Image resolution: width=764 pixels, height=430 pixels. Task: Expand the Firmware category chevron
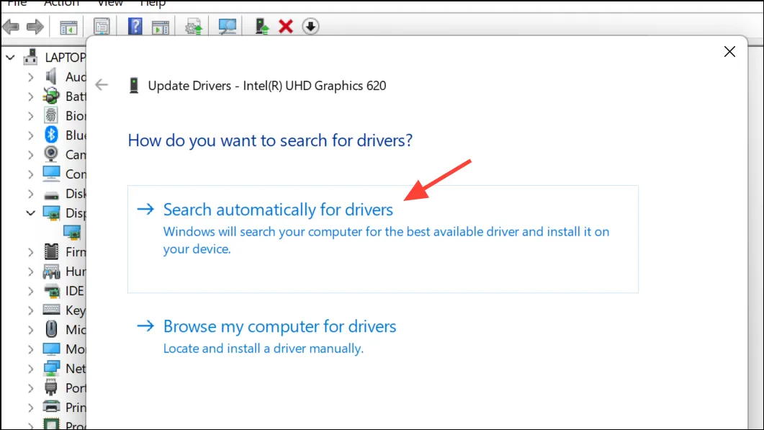[x=30, y=252]
